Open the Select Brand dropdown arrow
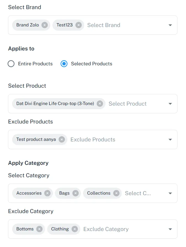 coord(170,25)
